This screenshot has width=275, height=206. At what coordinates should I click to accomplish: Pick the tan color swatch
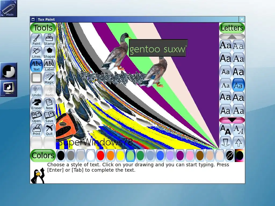click(x=210, y=156)
